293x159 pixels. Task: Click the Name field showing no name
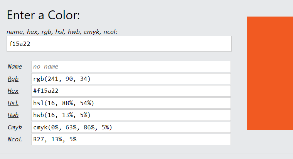pyautogui.click(x=131, y=67)
